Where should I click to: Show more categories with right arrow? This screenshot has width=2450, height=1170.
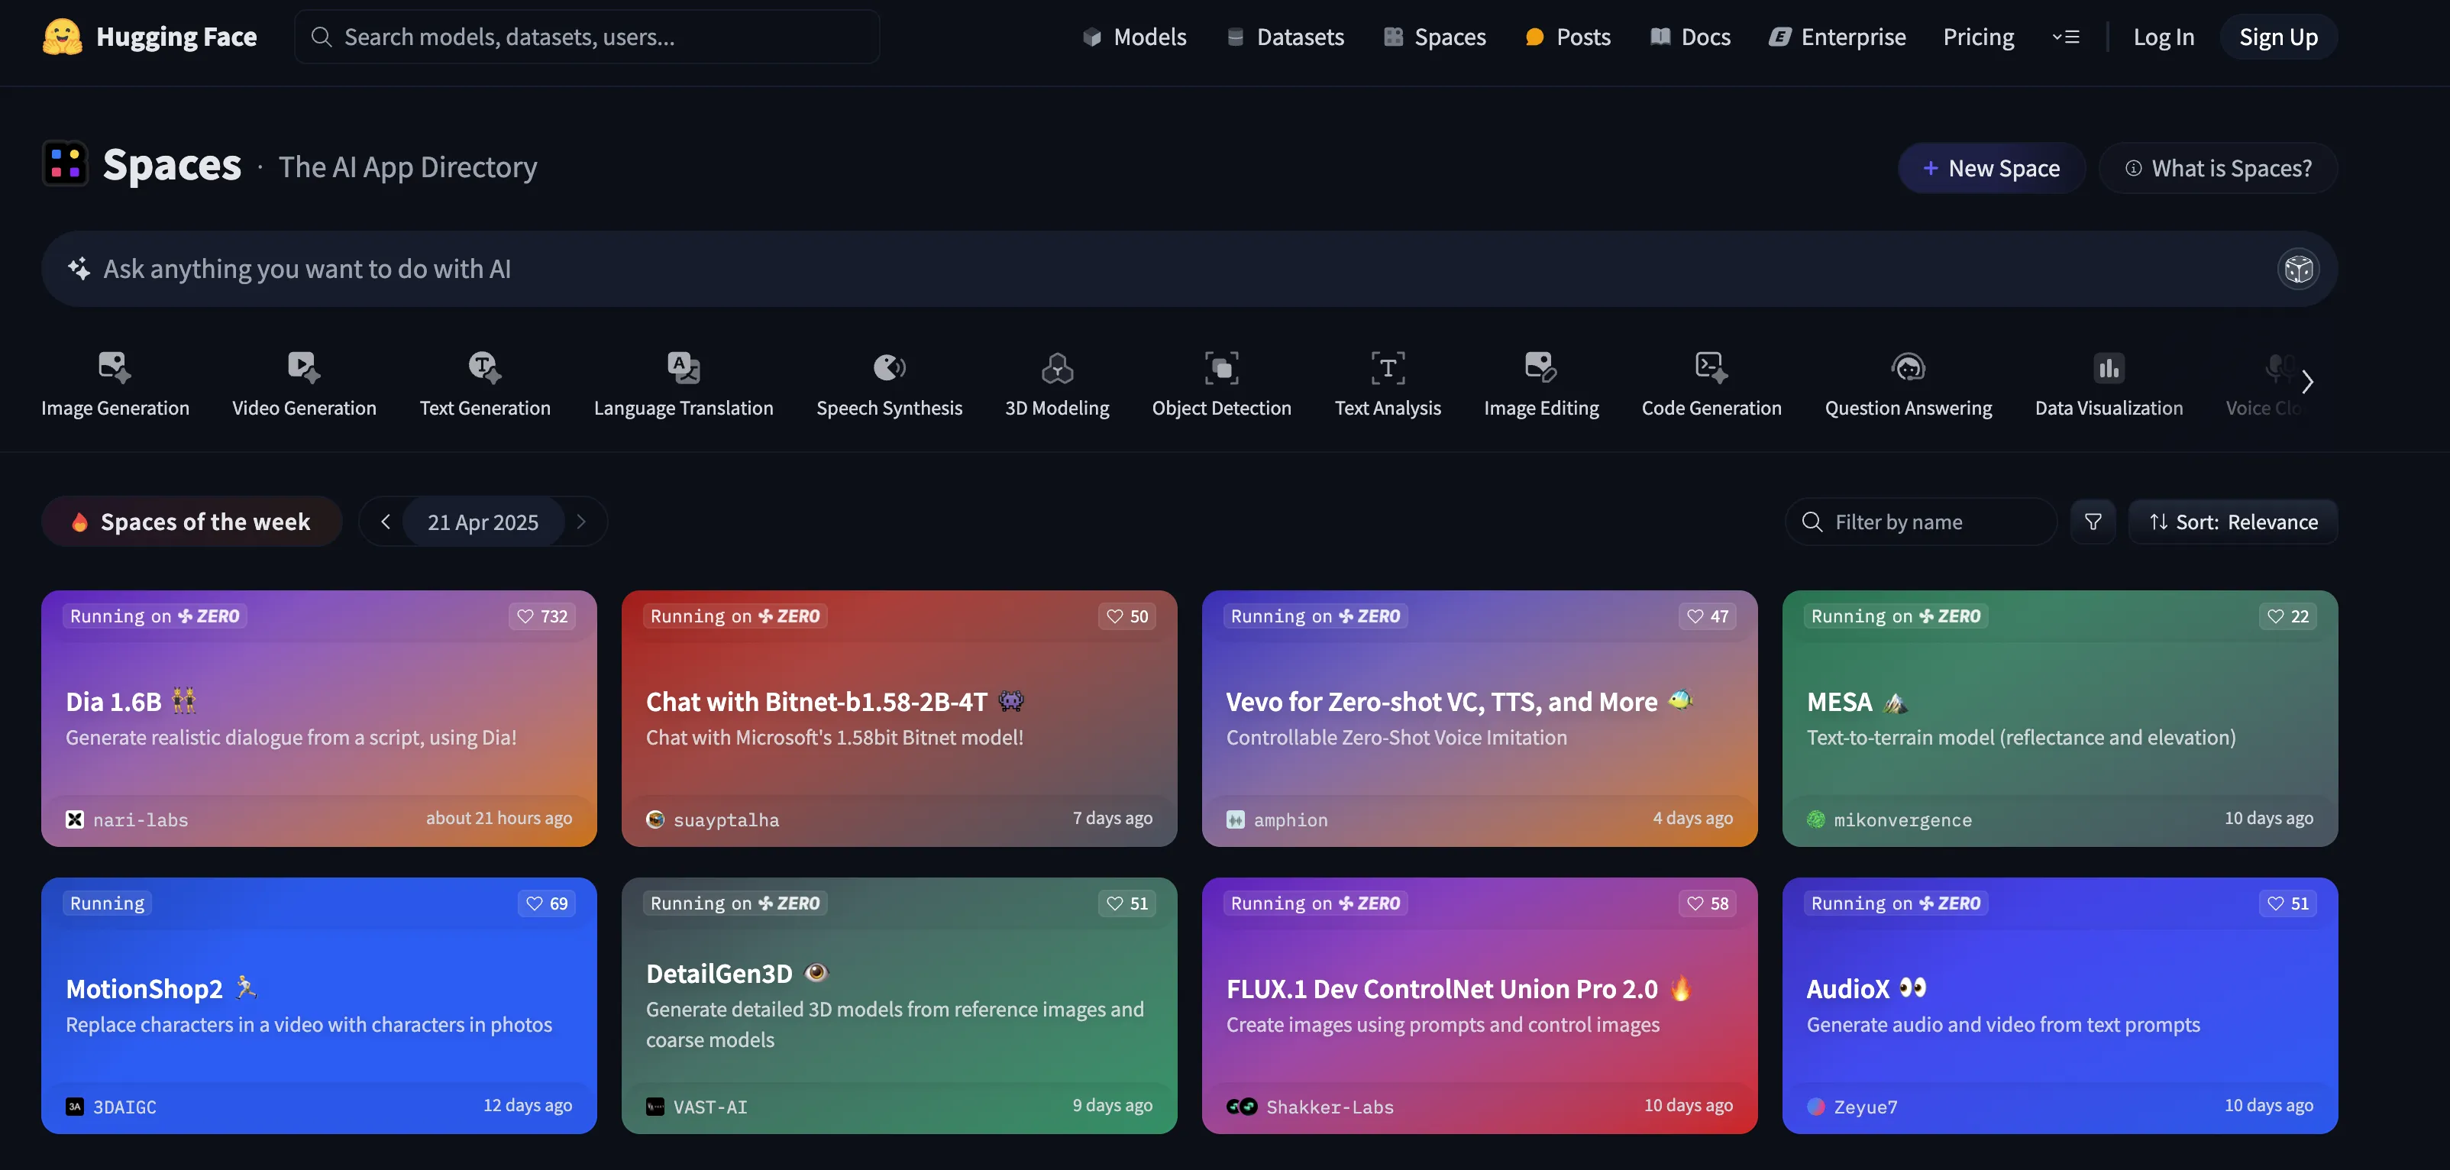(x=2307, y=383)
